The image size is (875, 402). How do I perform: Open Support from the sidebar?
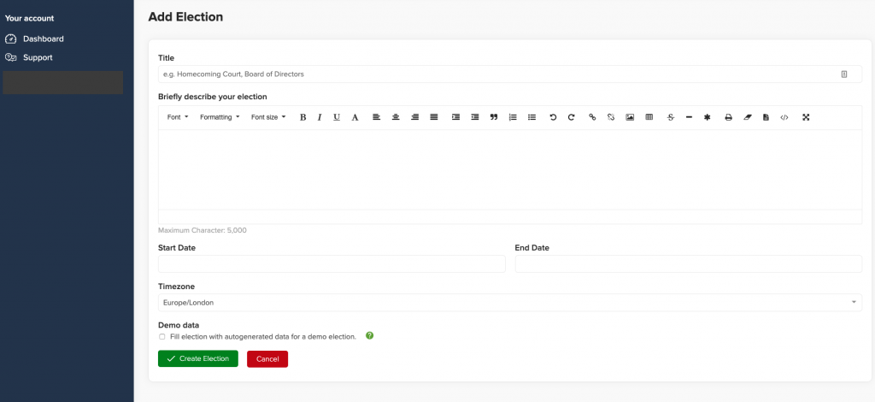pos(38,57)
